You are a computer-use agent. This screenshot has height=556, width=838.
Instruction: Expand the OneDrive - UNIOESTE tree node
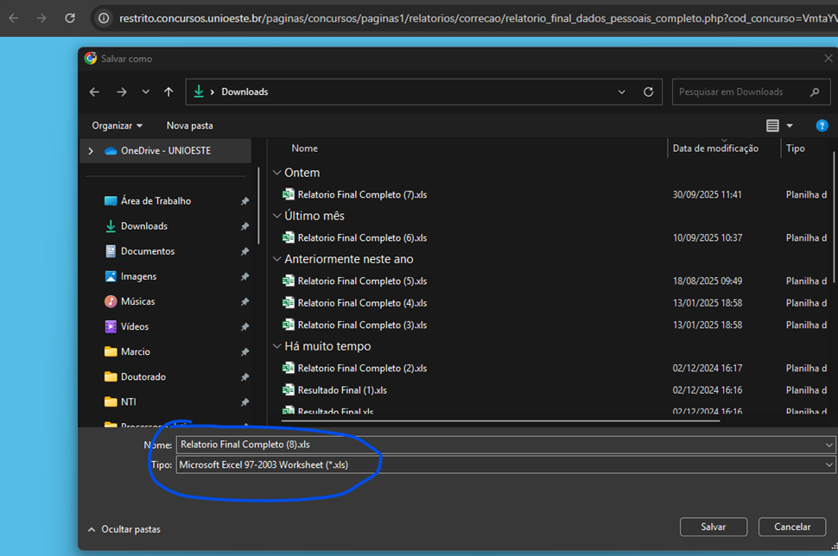pyautogui.click(x=91, y=151)
